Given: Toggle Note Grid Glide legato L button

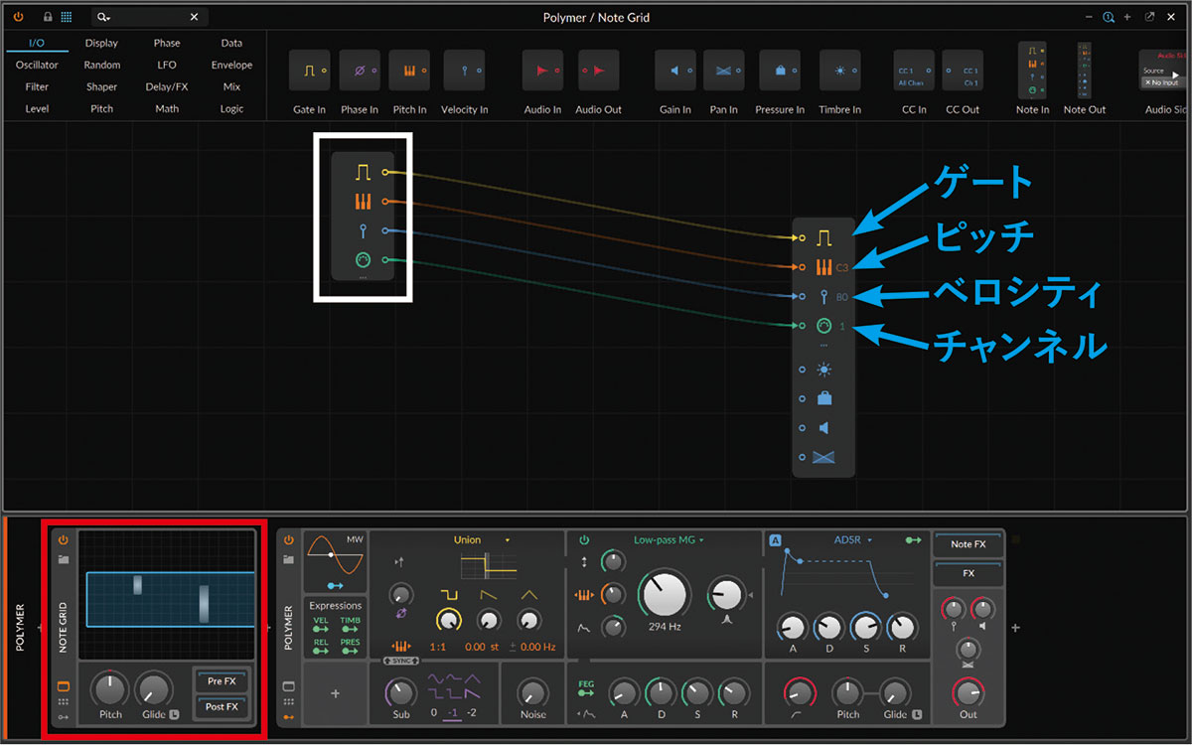Looking at the screenshot, I should 174,714.
